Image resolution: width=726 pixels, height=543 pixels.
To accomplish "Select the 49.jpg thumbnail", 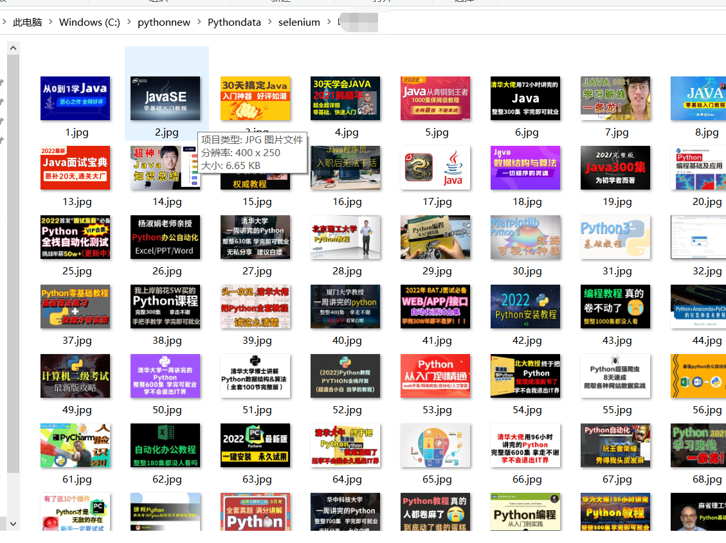I will tap(75, 376).
